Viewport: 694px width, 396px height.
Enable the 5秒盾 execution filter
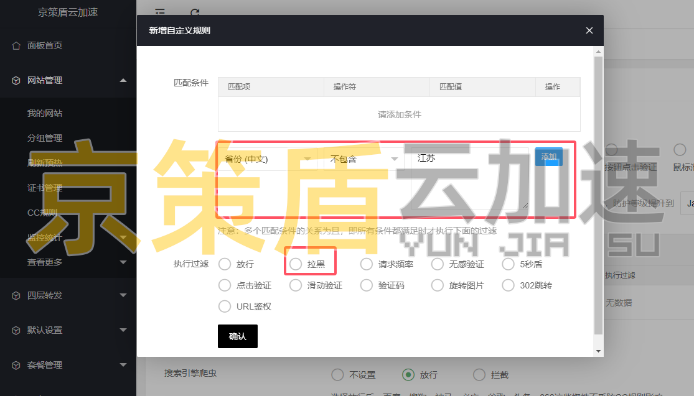(509, 264)
